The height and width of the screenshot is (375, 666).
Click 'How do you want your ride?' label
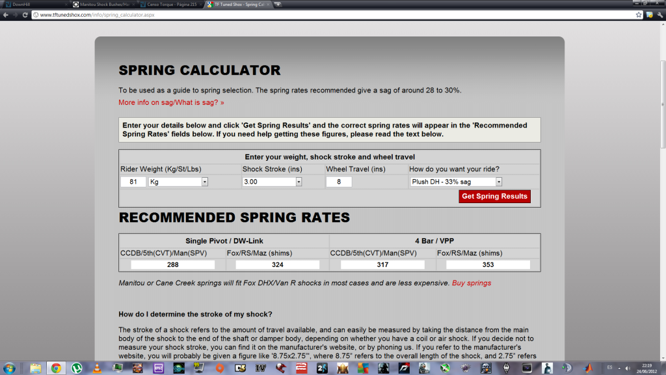click(x=455, y=169)
